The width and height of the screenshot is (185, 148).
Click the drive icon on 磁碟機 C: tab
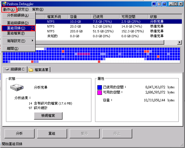(7, 69)
